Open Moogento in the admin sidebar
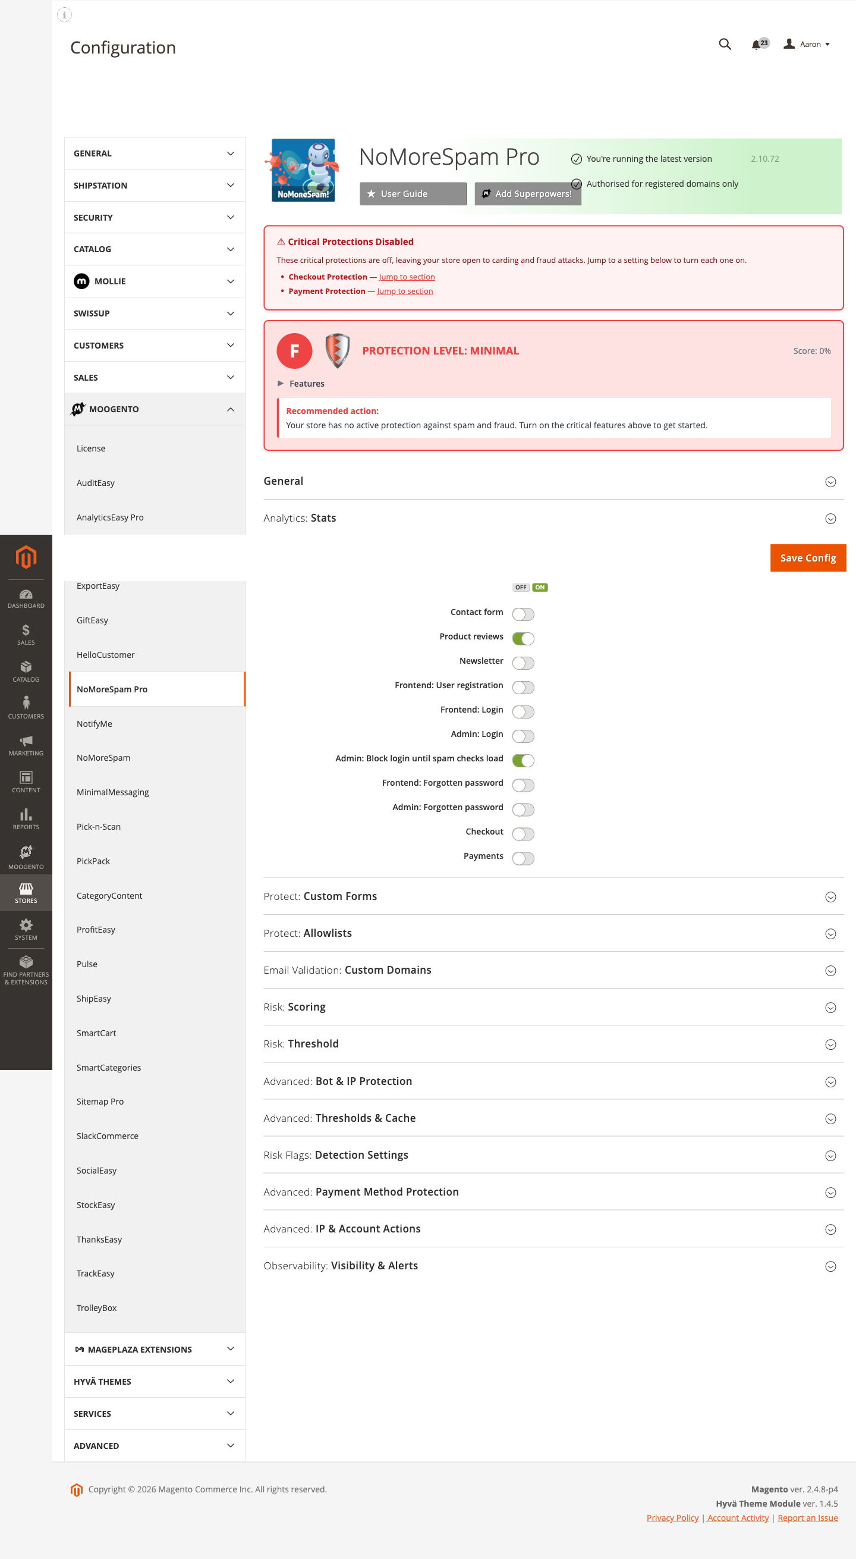The width and height of the screenshot is (856, 1559). 26,858
